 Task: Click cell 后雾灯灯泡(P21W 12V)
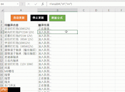(x=21, y=36)
